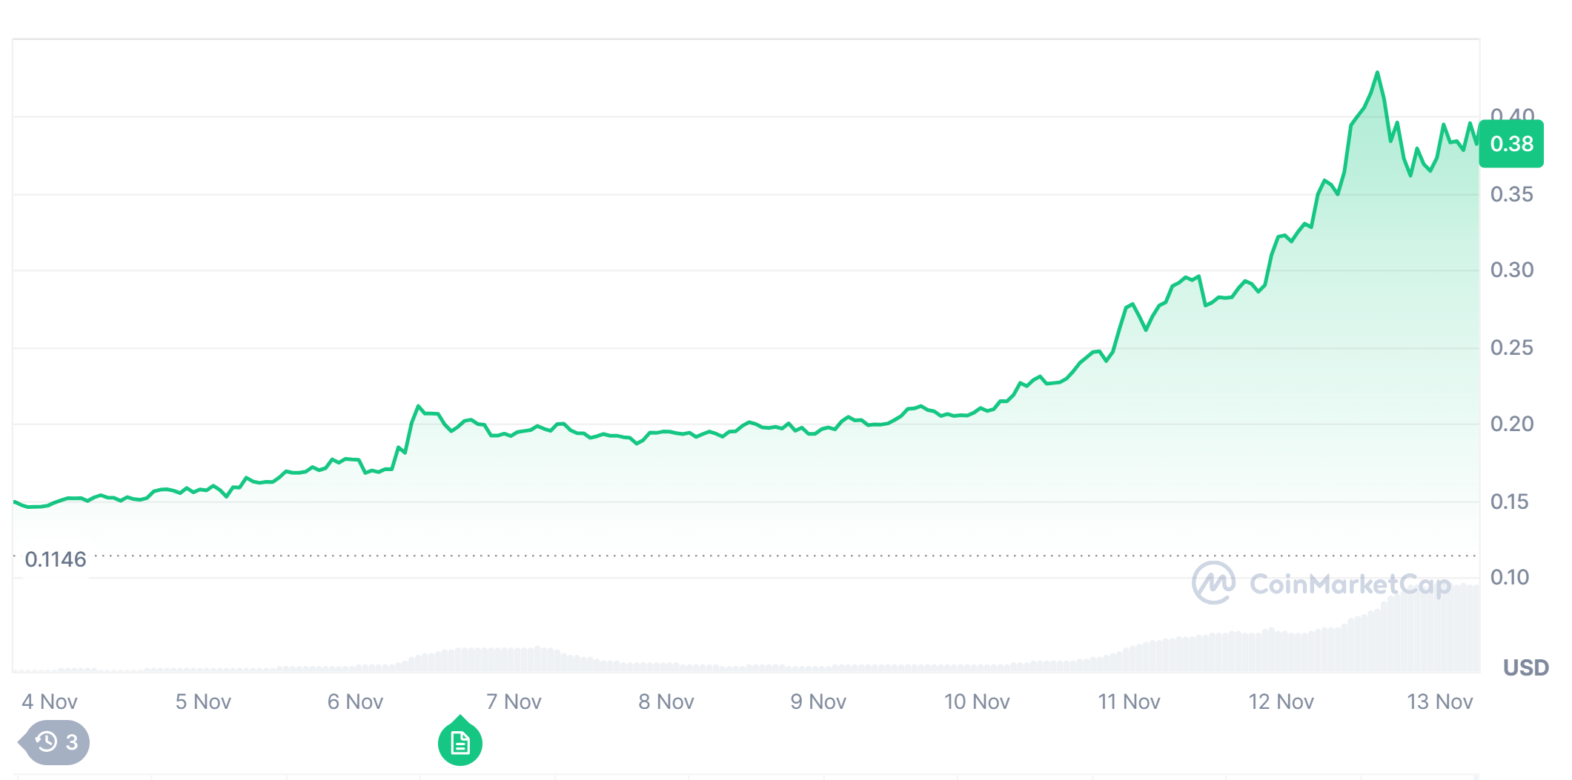Click the 6 Nov axis label
This screenshot has width=1572, height=780.
pos(356,701)
